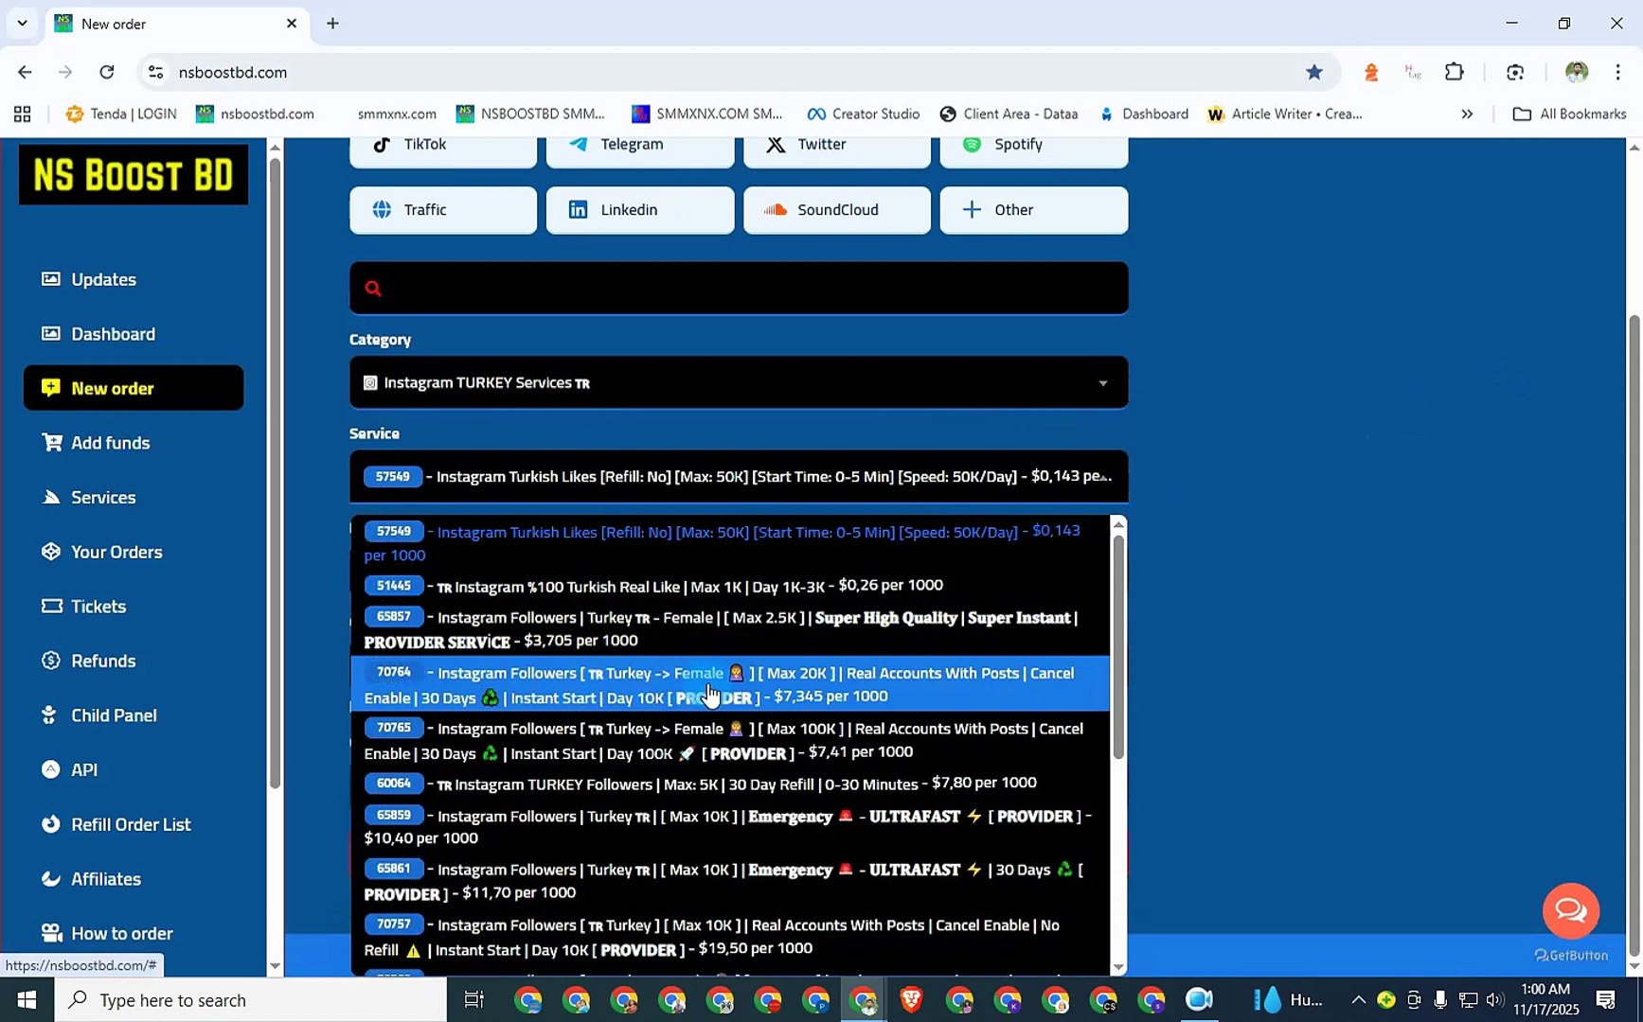This screenshot has width=1643, height=1022.
Task: Open the Windows Start menu
Action: point(27,1000)
